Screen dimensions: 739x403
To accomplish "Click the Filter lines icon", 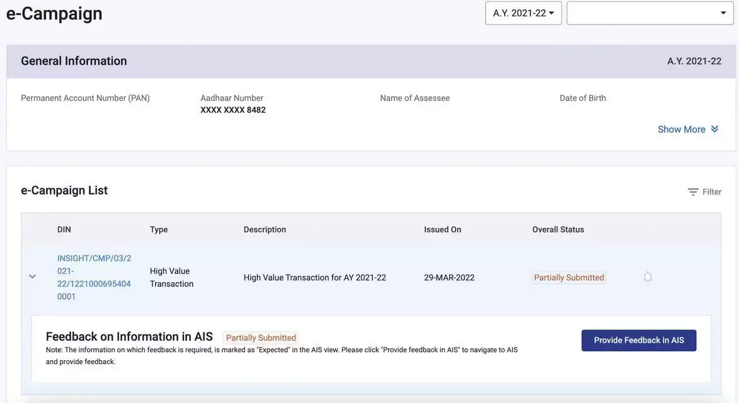I will (693, 192).
